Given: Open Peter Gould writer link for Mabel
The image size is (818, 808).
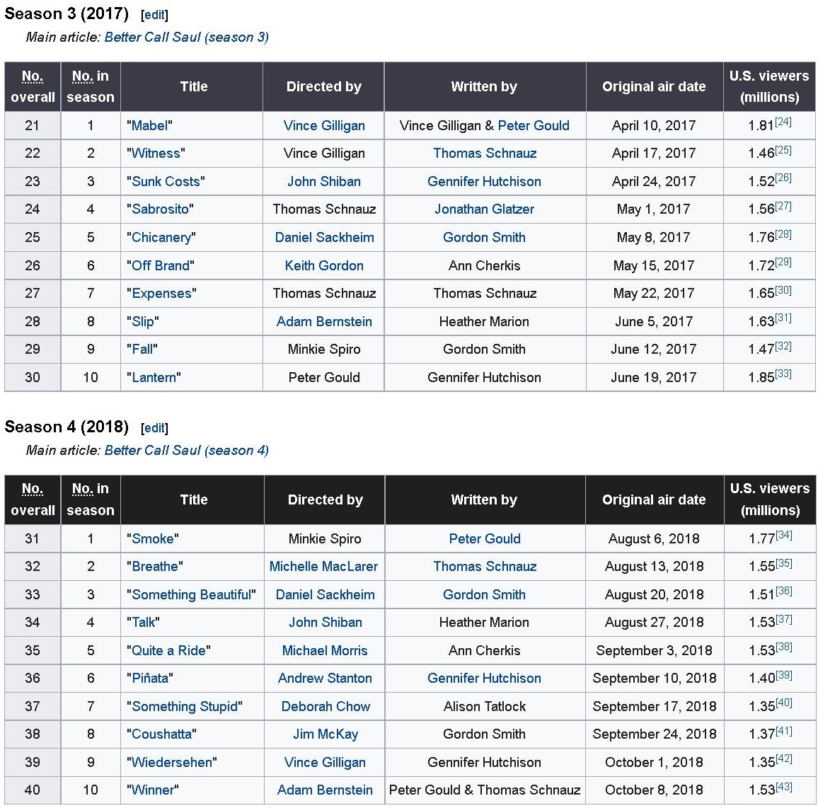Looking at the screenshot, I should pos(533,126).
